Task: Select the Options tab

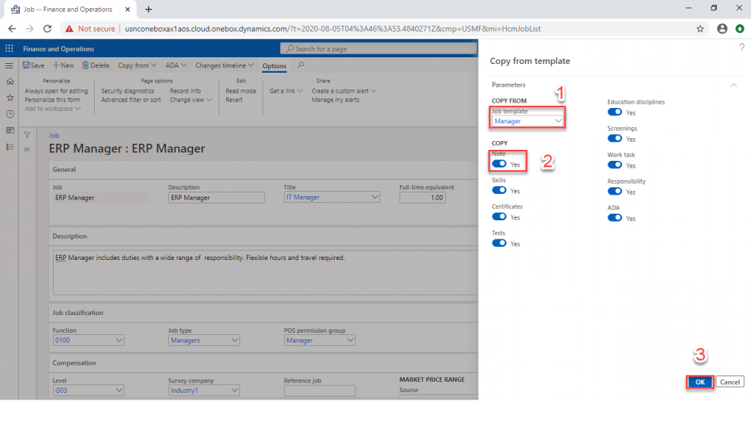Action: click(x=275, y=65)
